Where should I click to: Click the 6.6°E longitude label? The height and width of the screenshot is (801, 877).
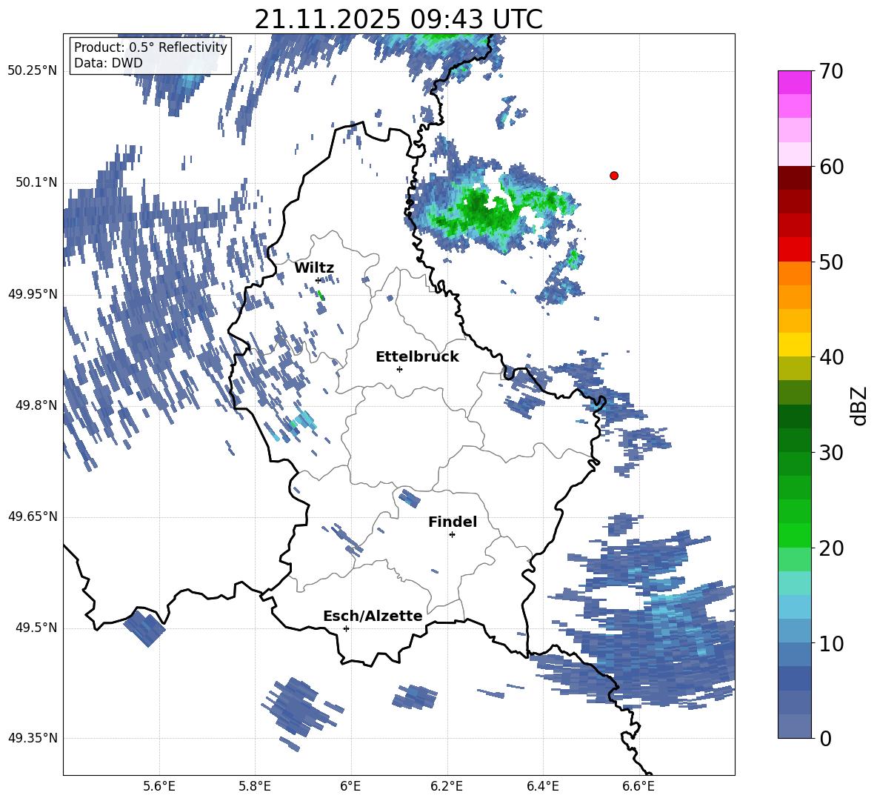[638, 786]
